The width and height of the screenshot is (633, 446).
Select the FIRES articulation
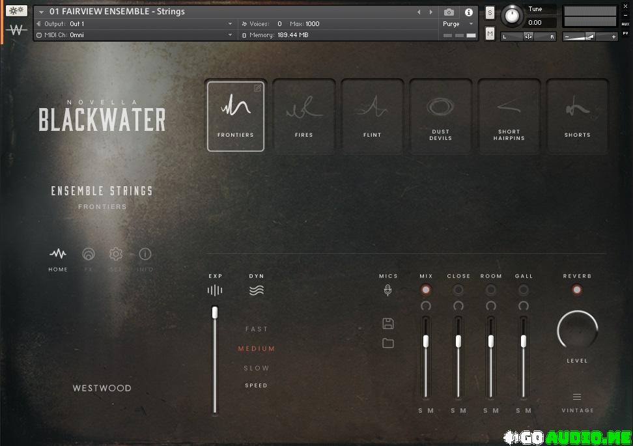[x=304, y=117]
